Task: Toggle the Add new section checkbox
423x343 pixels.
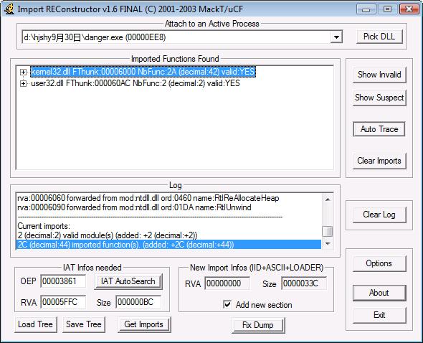Action: [x=227, y=305]
